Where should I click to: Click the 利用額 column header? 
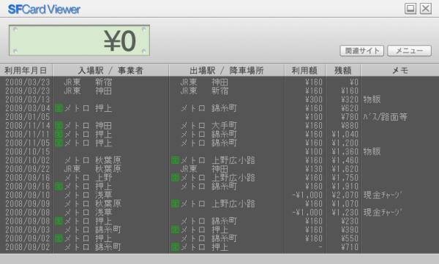304,70
